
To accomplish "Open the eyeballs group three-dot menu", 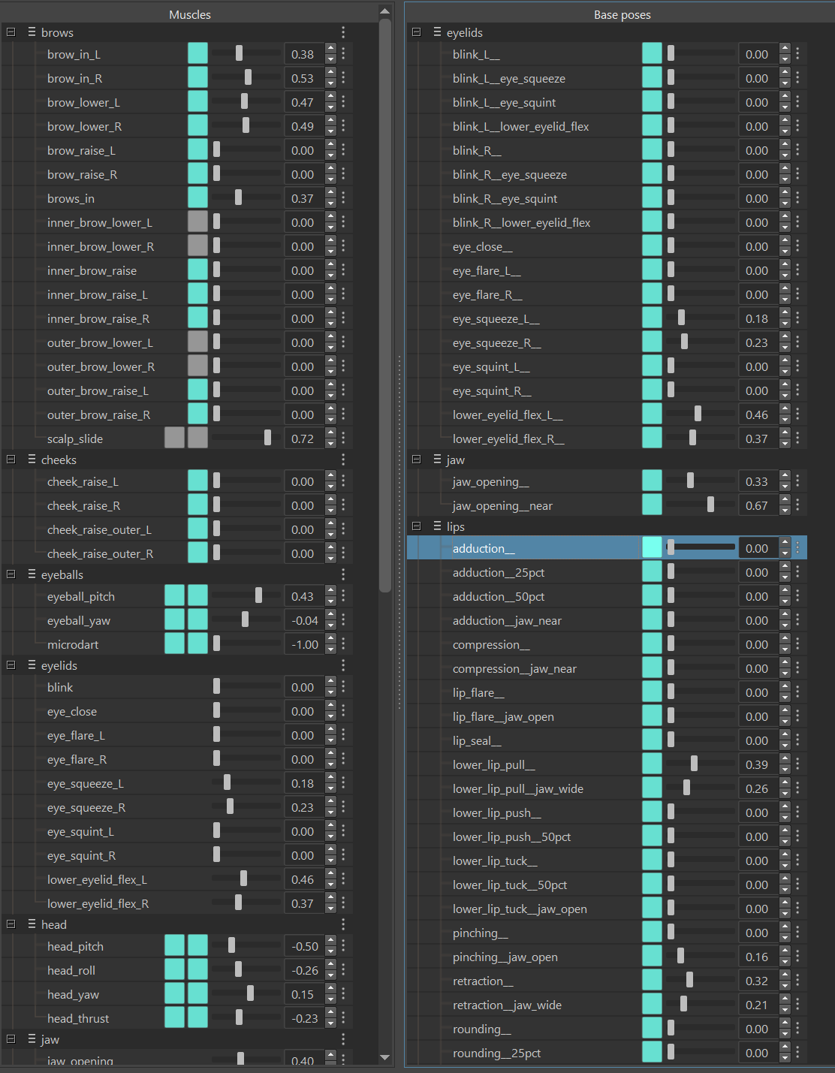I will [343, 574].
